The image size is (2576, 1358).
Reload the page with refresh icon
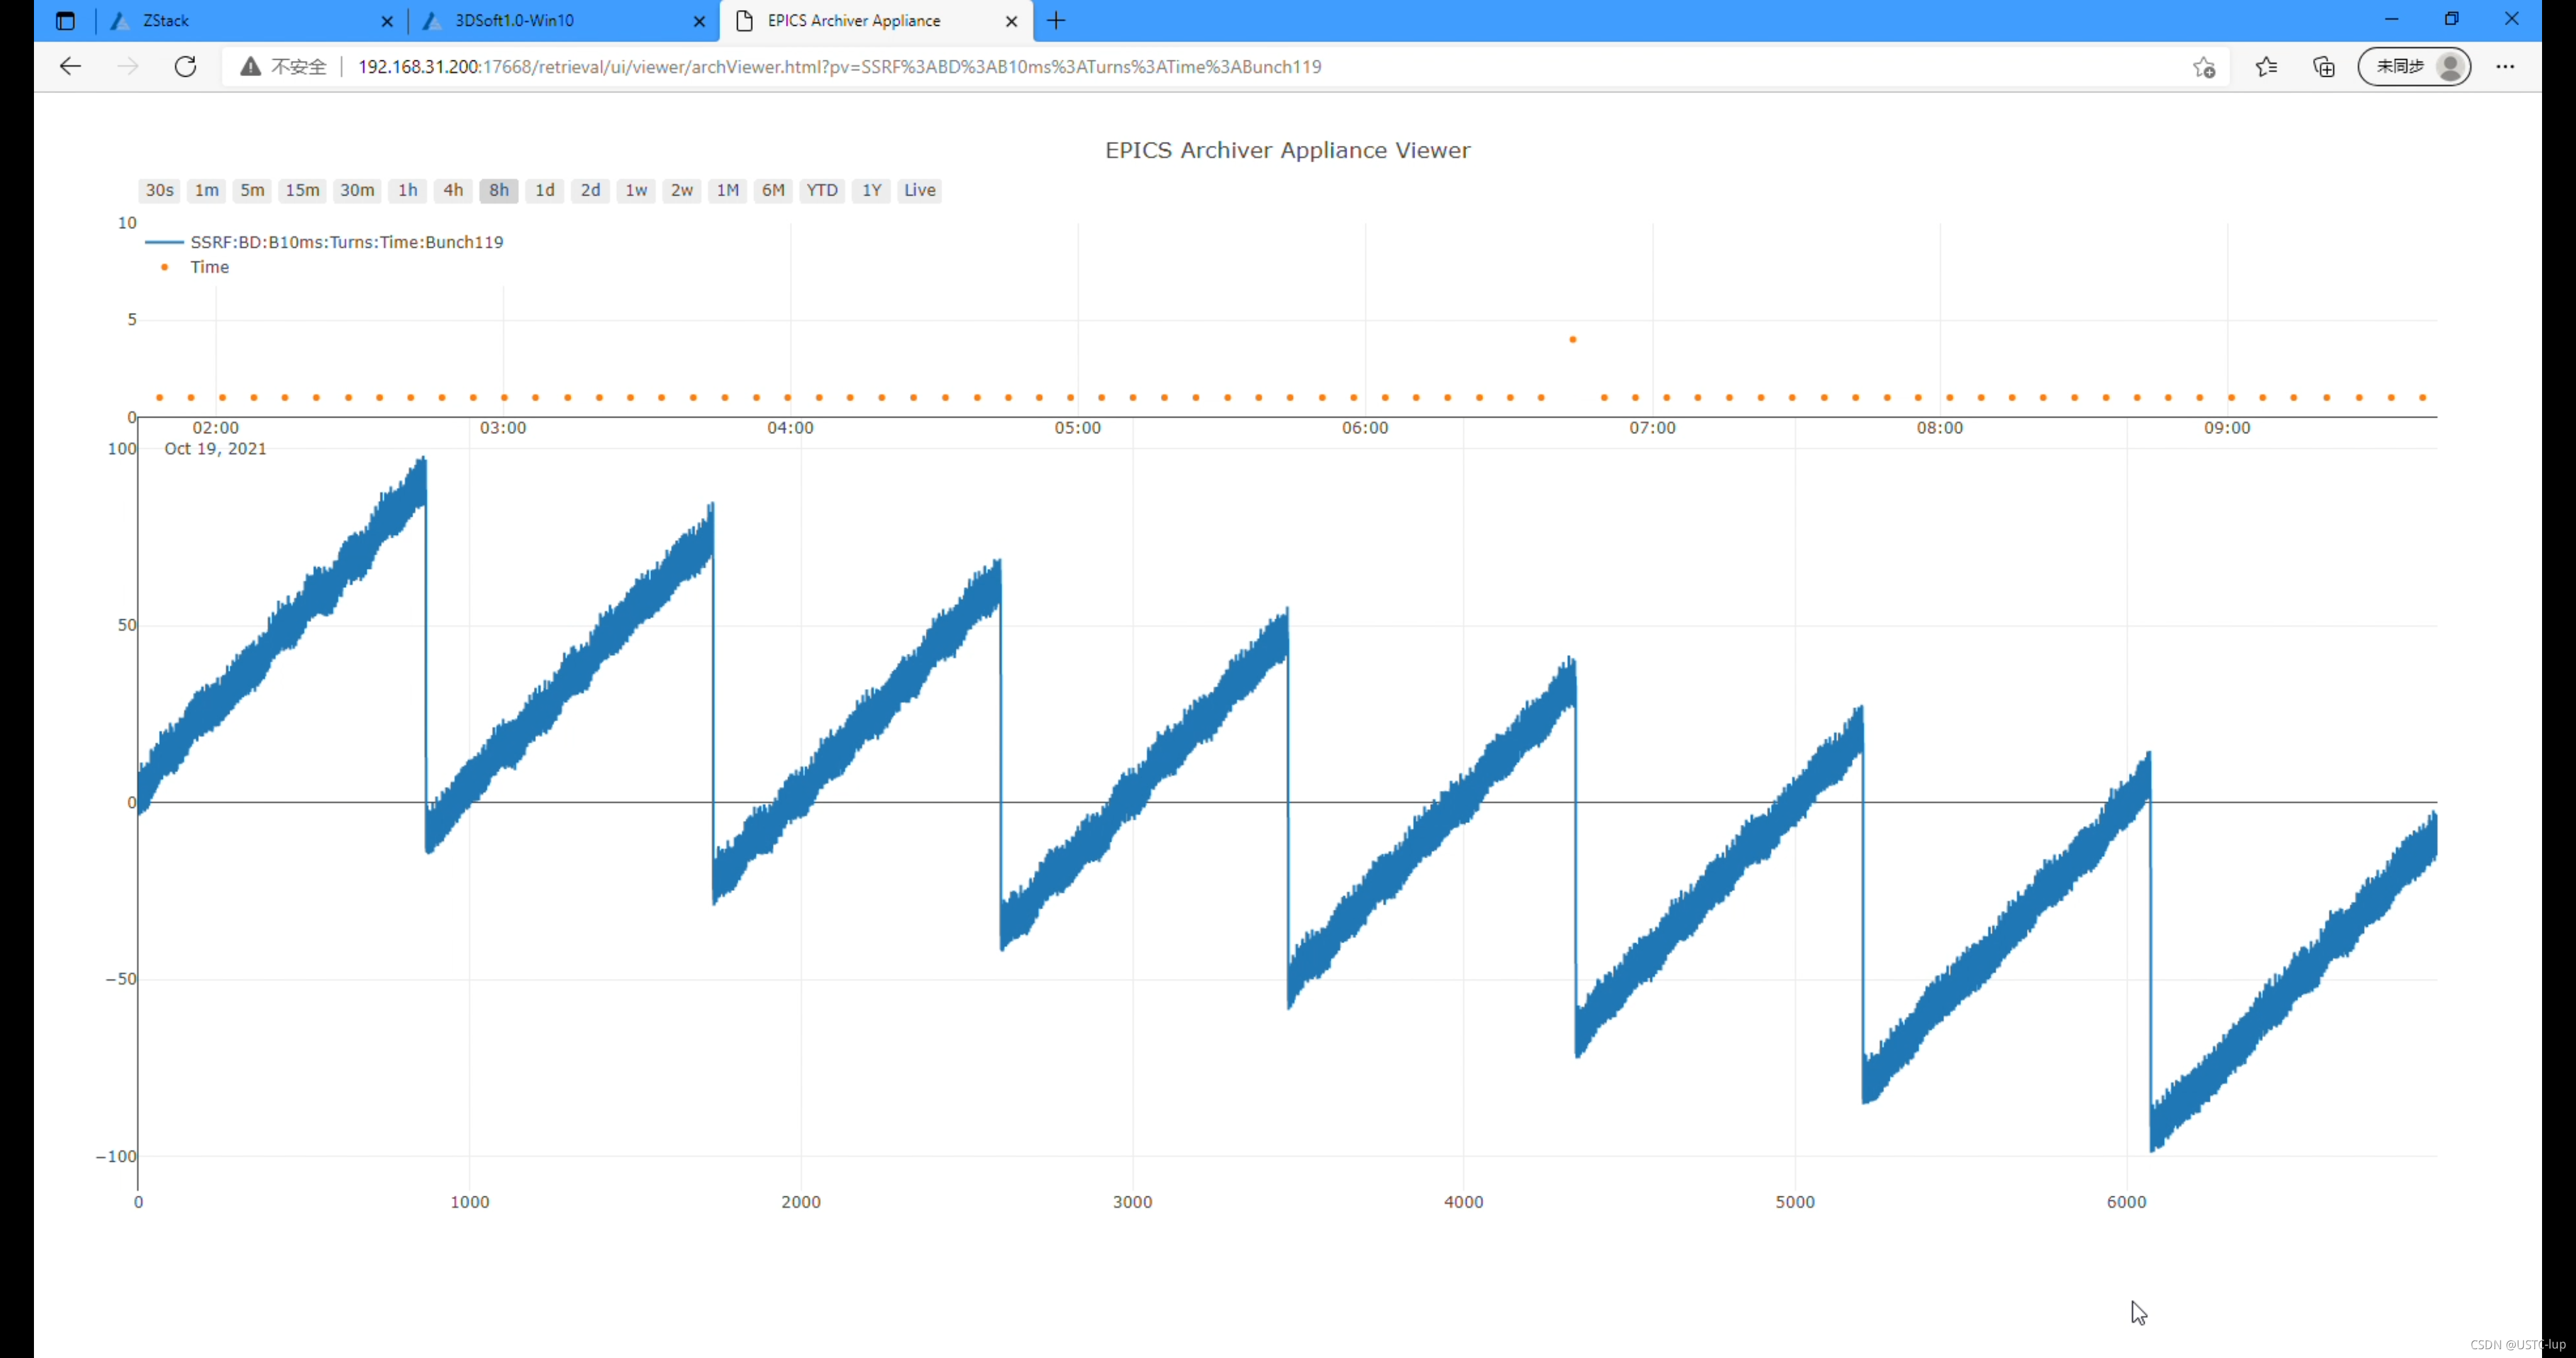pyautogui.click(x=185, y=67)
